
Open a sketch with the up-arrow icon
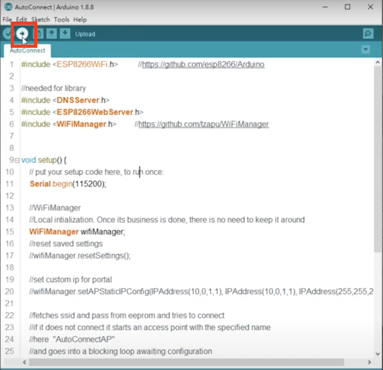click(x=52, y=34)
